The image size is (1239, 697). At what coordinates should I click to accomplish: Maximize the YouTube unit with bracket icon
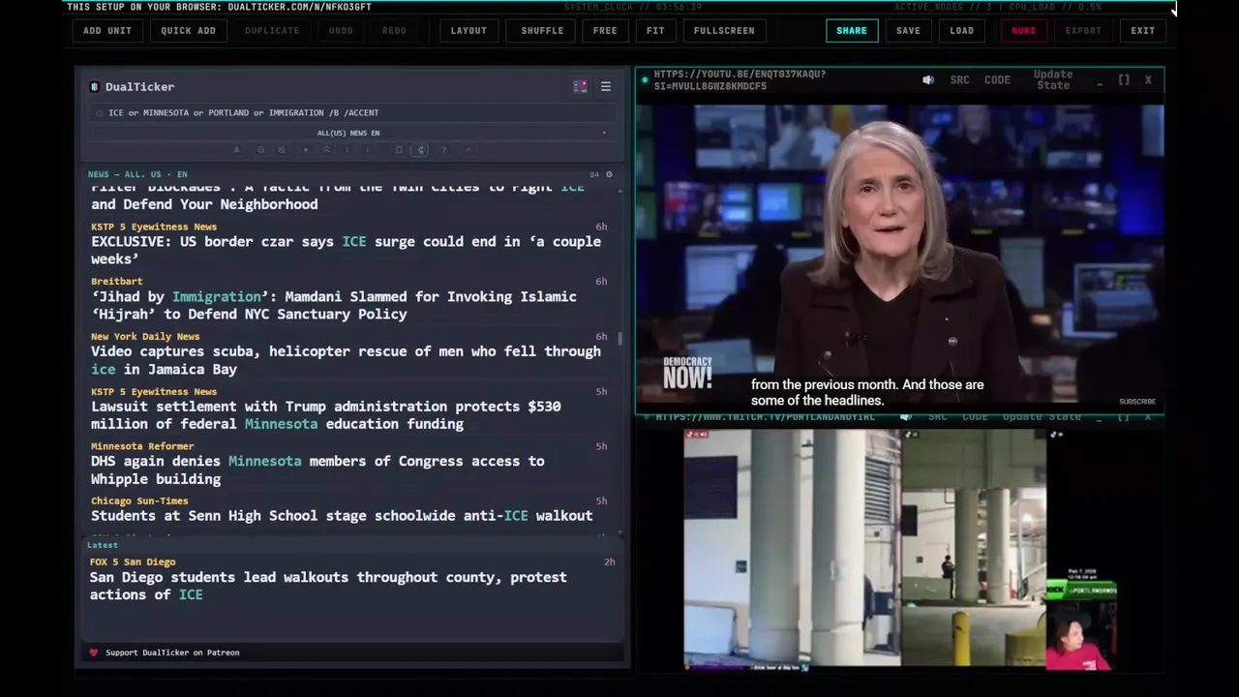(x=1124, y=80)
